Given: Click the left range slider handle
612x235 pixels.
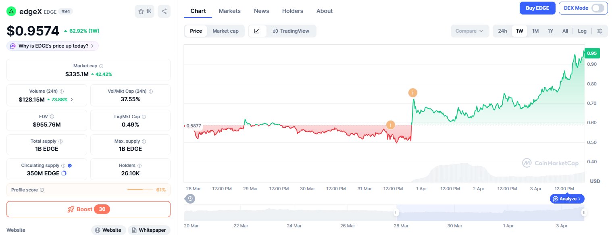Looking at the screenshot, I should pyautogui.click(x=396, y=212).
